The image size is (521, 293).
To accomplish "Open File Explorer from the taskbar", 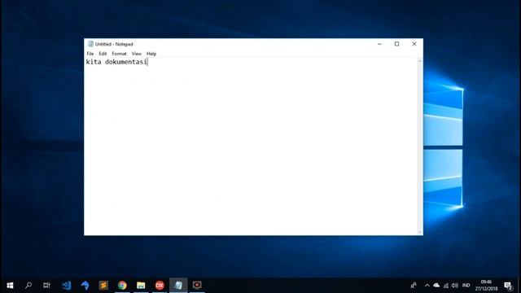I will (x=141, y=286).
